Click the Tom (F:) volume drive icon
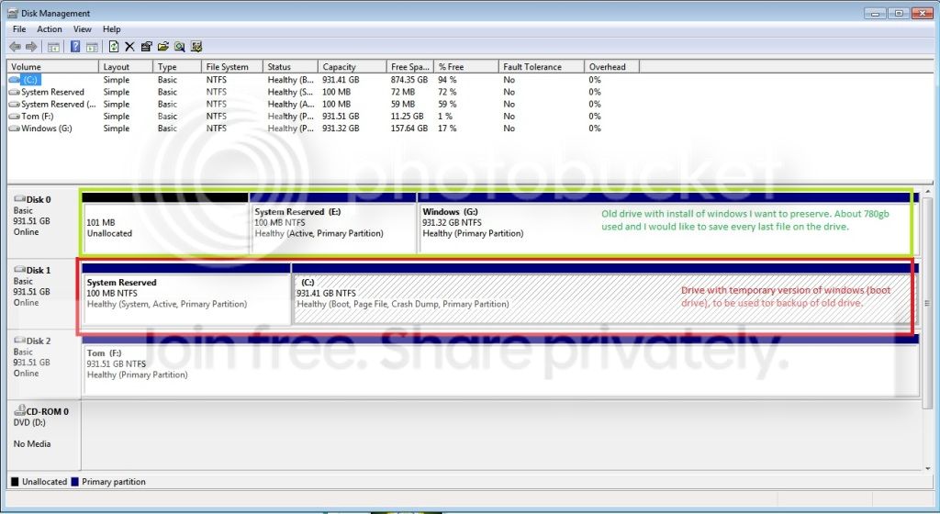 pyautogui.click(x=15, y=117)
